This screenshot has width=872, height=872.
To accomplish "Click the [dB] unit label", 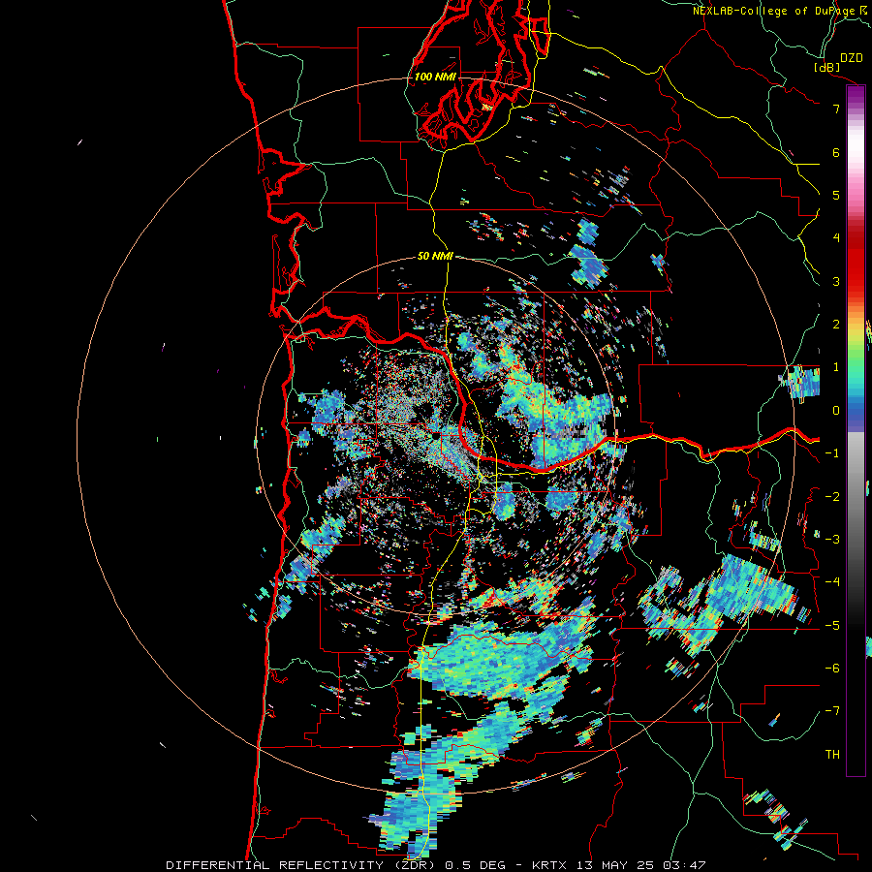I will pyautogui.click(x=826, y=67).
